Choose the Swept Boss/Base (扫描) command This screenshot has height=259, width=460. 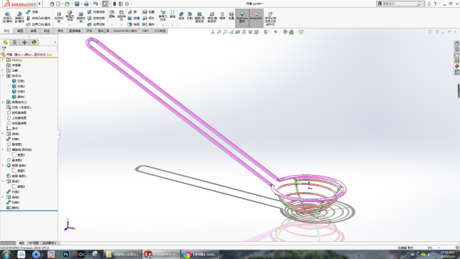click(32, 12)
